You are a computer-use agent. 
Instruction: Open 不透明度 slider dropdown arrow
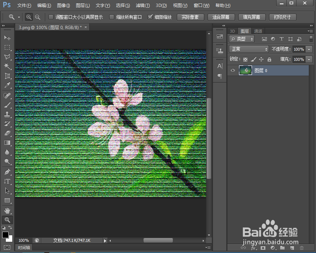309,49
